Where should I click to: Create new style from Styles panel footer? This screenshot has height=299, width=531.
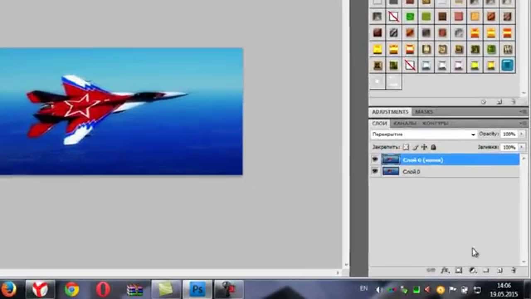[499, 101]
